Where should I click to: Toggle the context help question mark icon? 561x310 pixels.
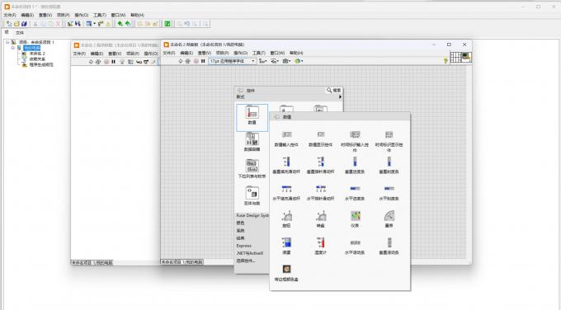coord(445,61)
